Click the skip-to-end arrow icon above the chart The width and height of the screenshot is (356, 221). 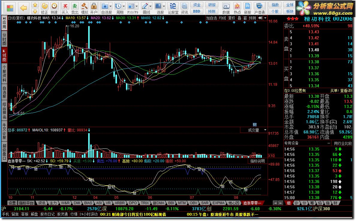[260, 18]
